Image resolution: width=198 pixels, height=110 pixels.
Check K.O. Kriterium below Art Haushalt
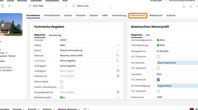(x=158, y=68)
